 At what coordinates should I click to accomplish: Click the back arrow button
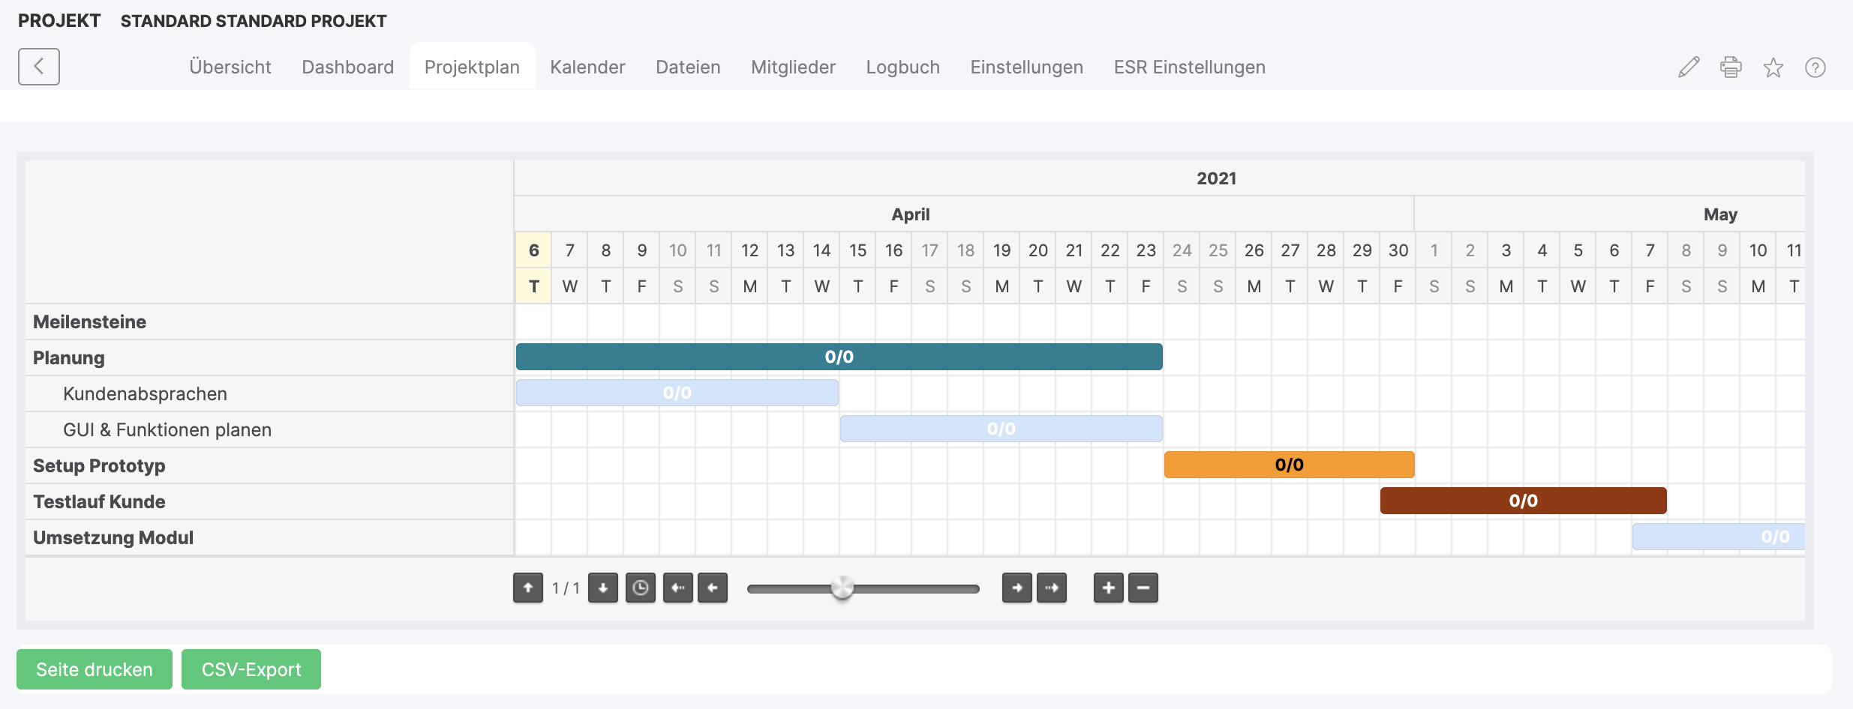point(39,67)
